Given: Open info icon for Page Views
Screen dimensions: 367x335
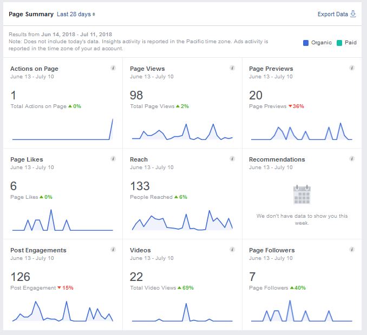Looking at the screenshot, I should coord(232,68).
